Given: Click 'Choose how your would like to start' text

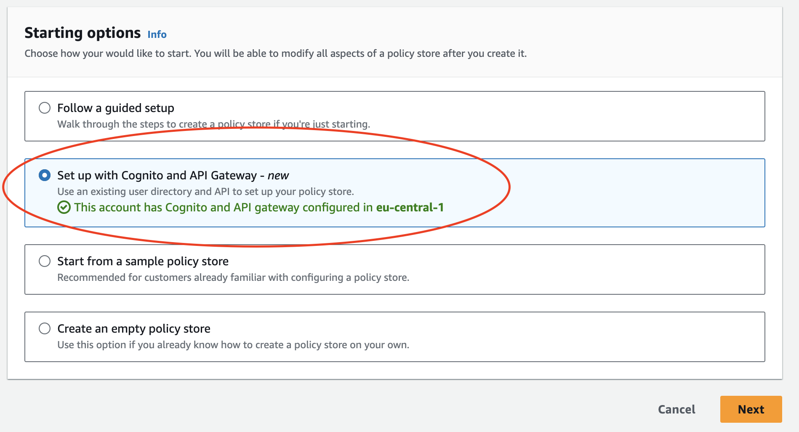Looking at the screenshot, I should pyautogui.click(x=276, y=53).
